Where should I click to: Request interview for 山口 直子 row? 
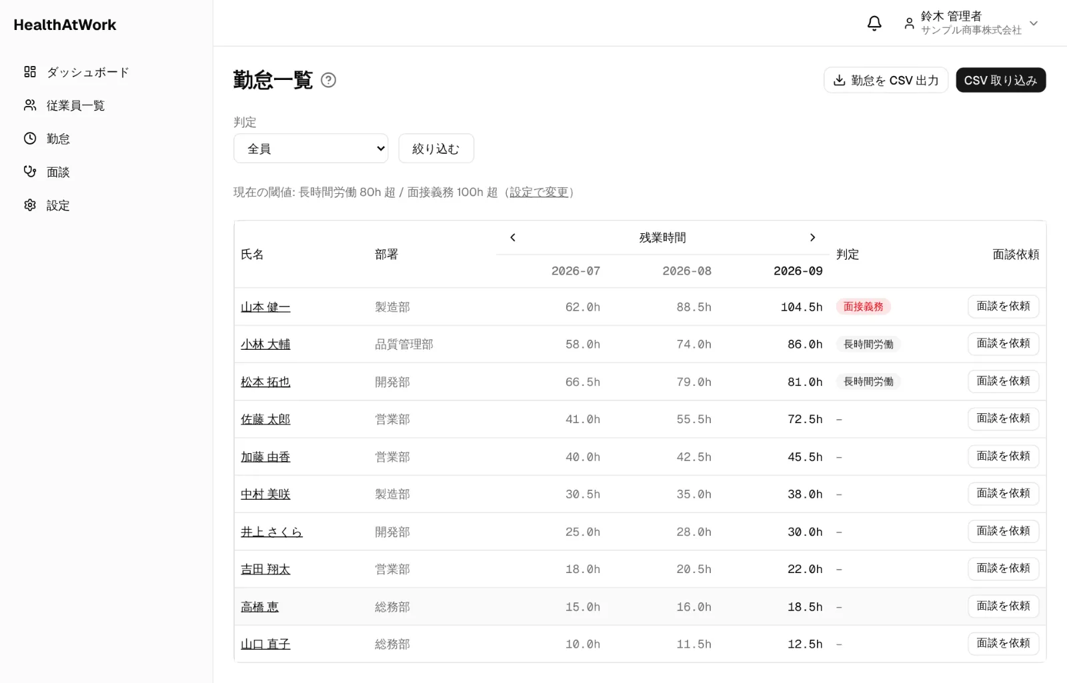(1003, 644)
